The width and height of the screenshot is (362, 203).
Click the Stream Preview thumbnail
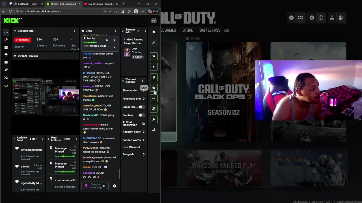tap(46, 97)
